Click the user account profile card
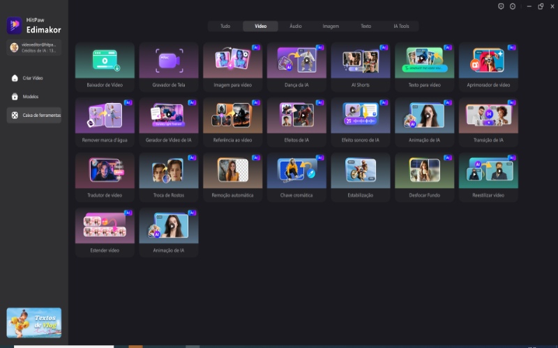The image size is (558, 348). click(33, 47)
